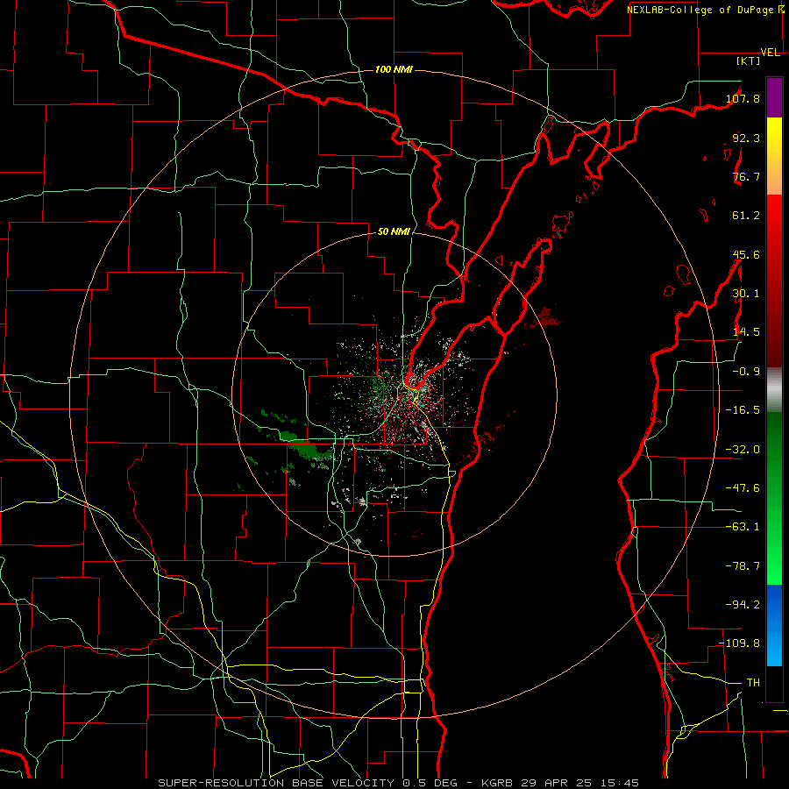Select the -63.1 velocity scale value

(x=743, y=527)
